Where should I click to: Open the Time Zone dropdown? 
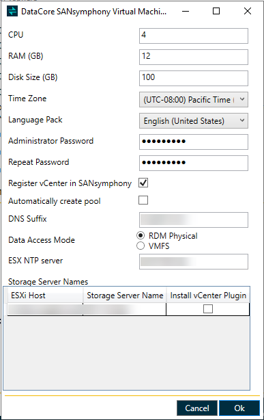[x=194, y=99]
